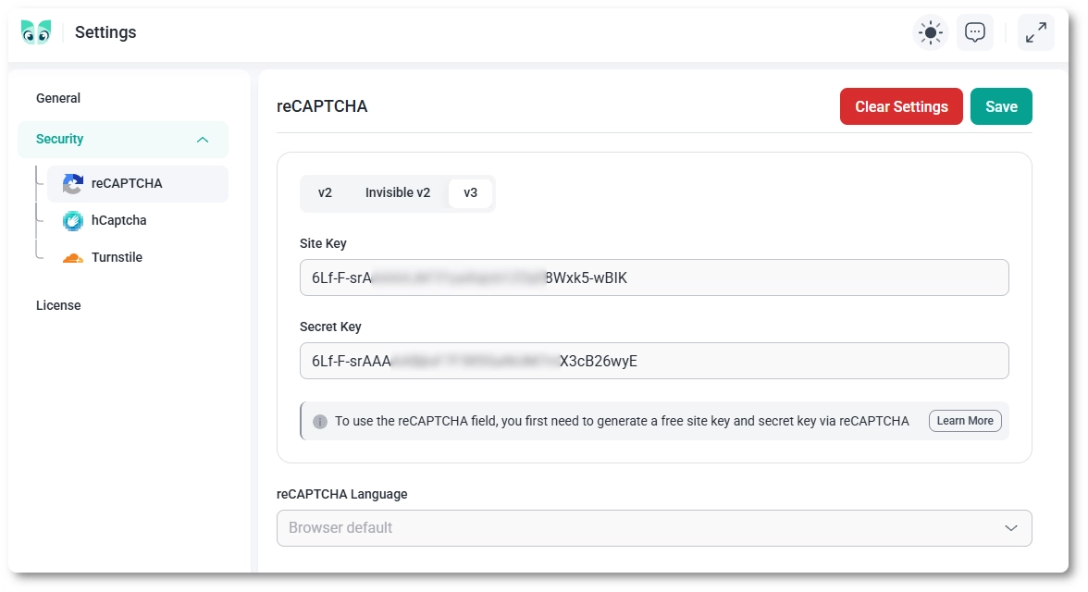The height and width of the screenshot is (592, 1088).
Task: Open the reCAPTCHA Language dropdown
Action: (654, 527)
